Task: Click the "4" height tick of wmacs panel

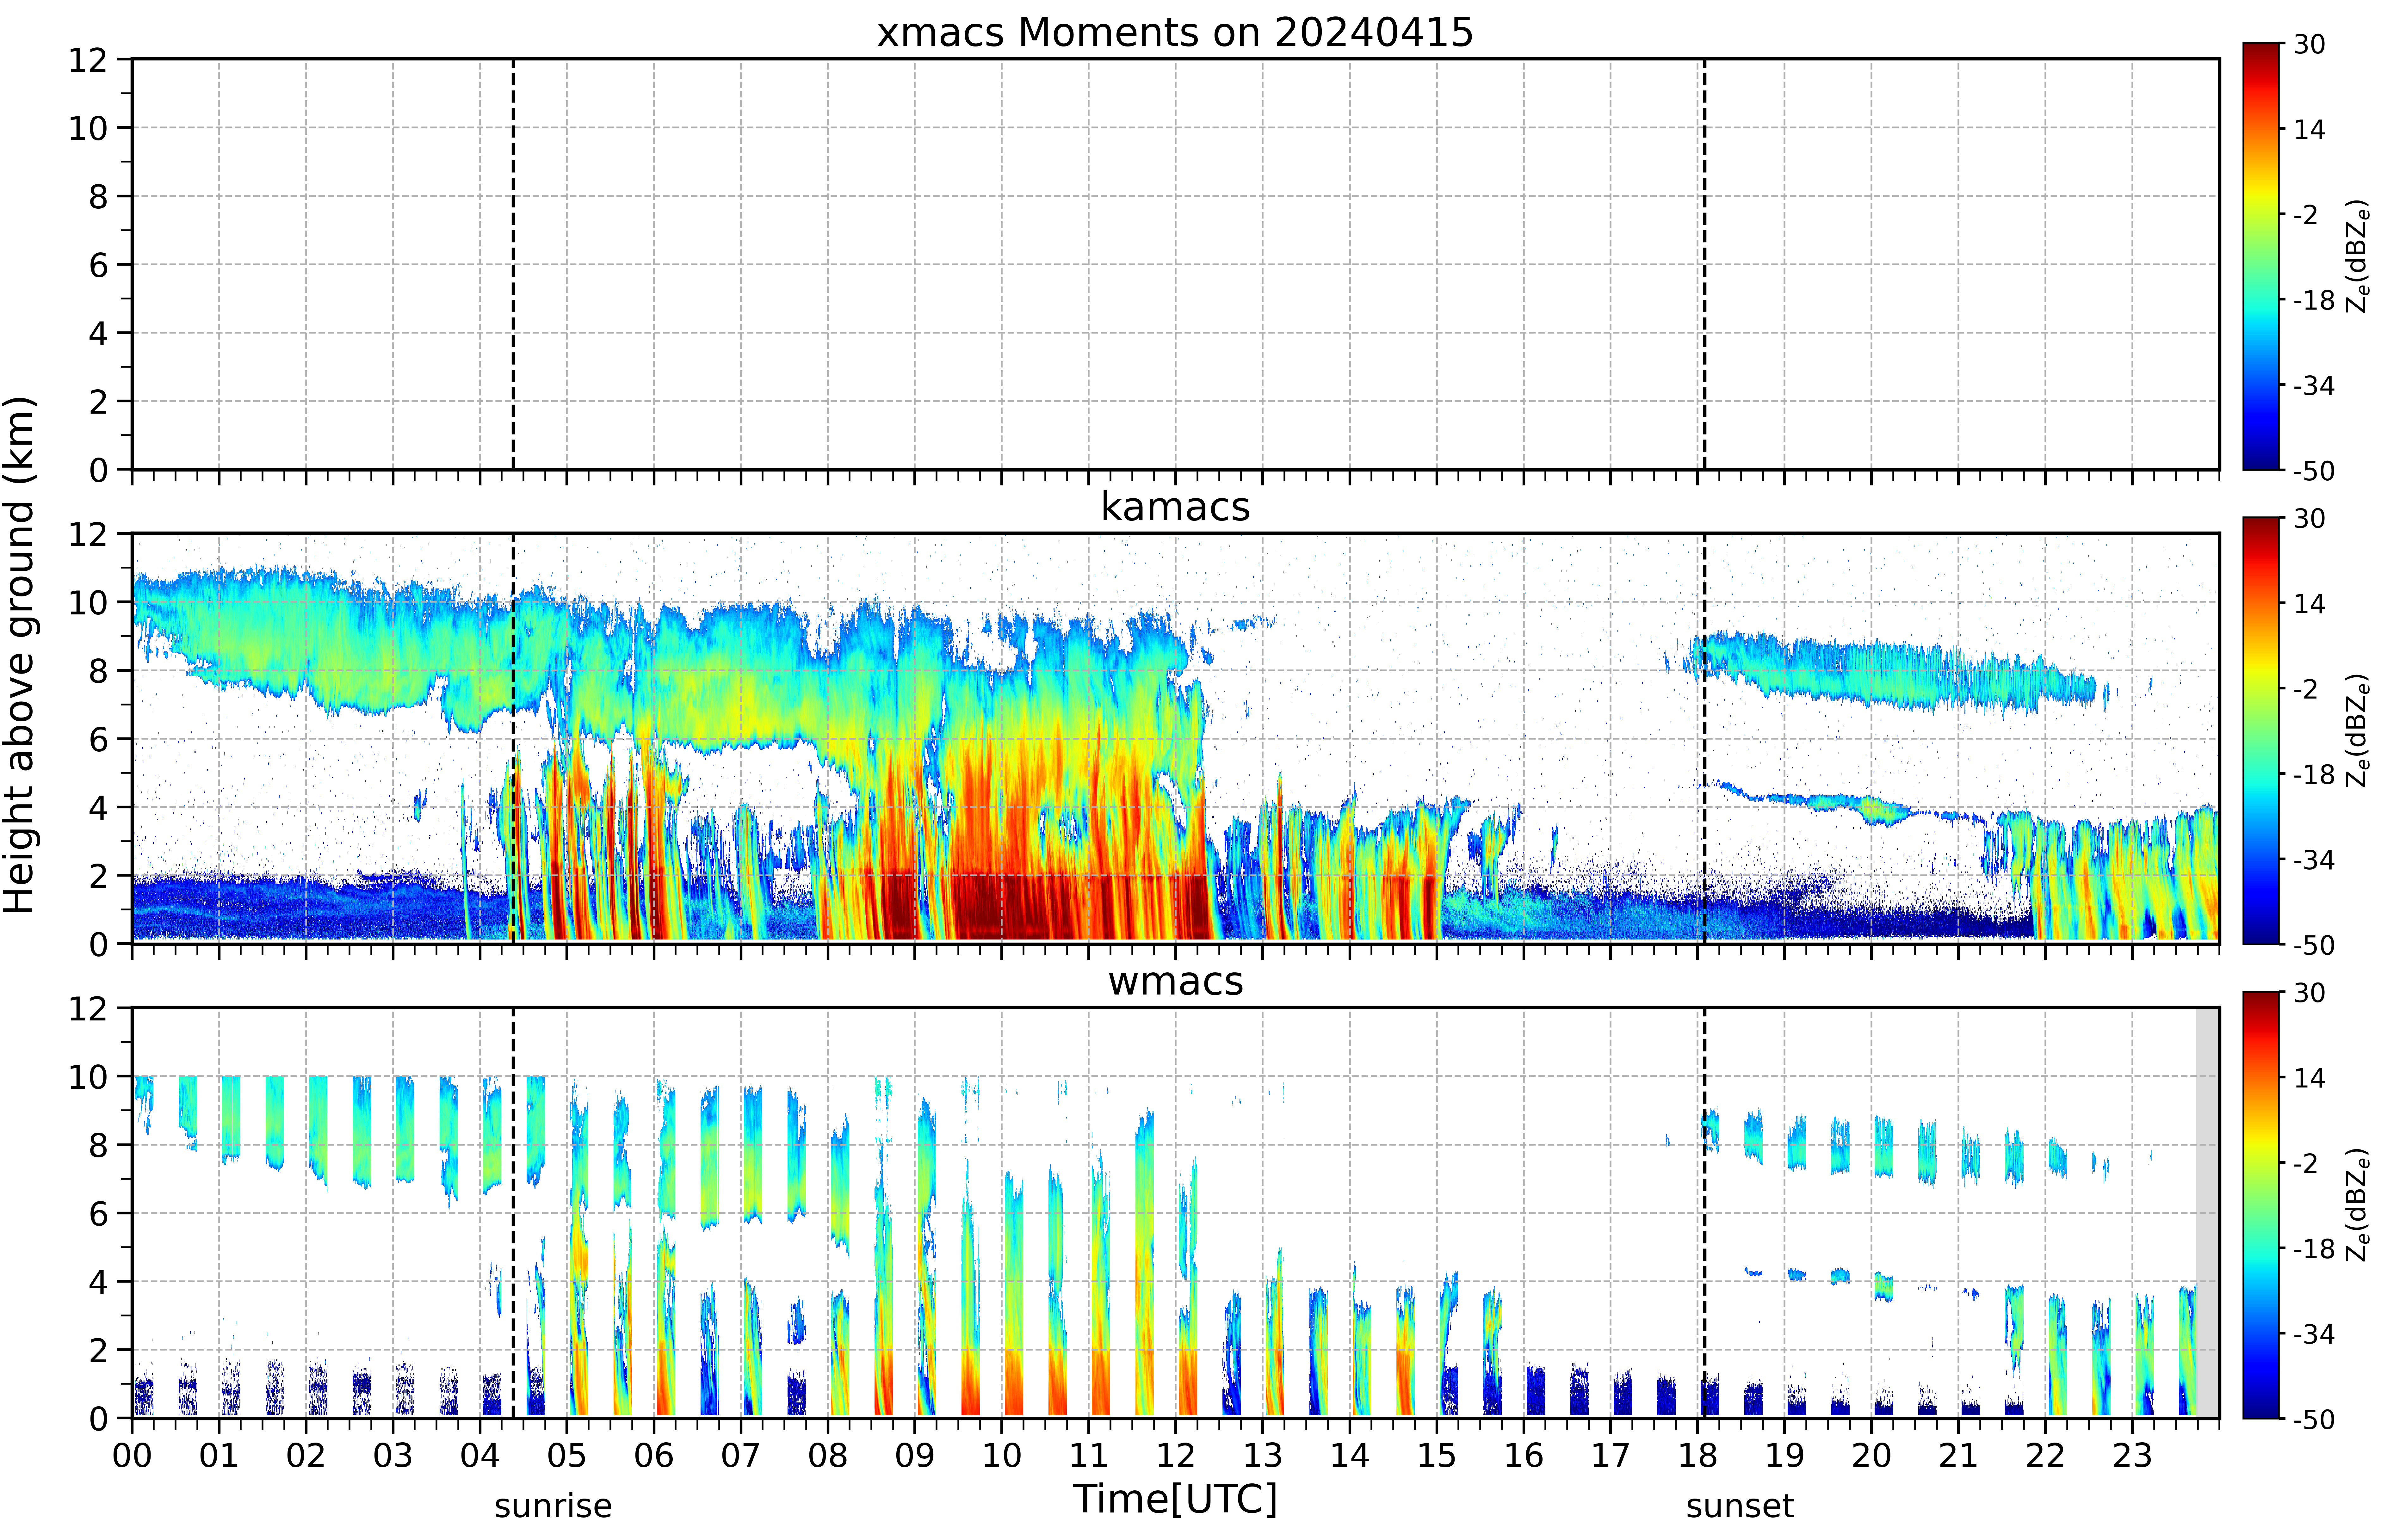Action: (x=98, y=1282)
